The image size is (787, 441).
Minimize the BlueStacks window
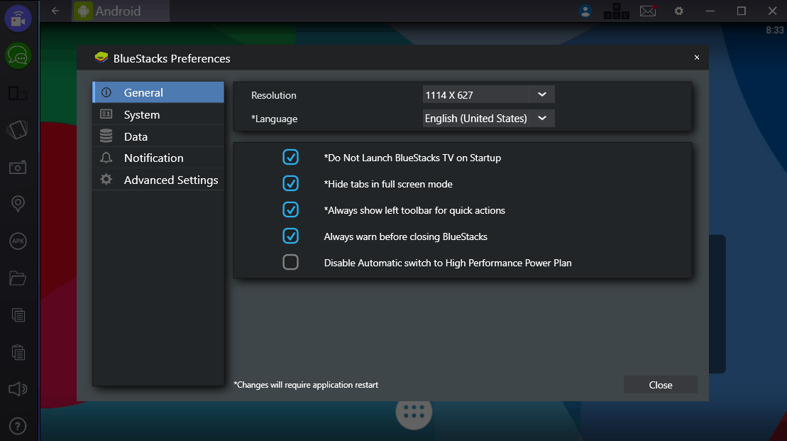pos(710,11)
